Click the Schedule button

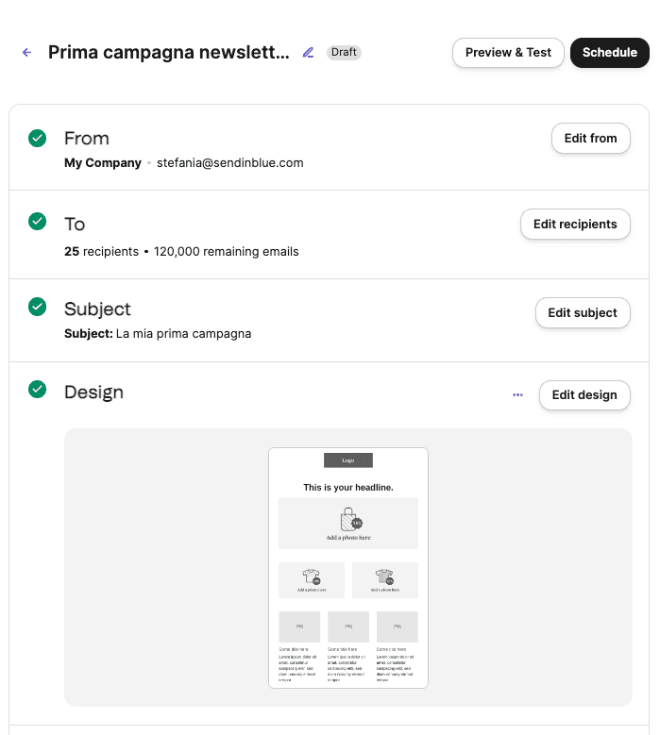click(610, 53)
